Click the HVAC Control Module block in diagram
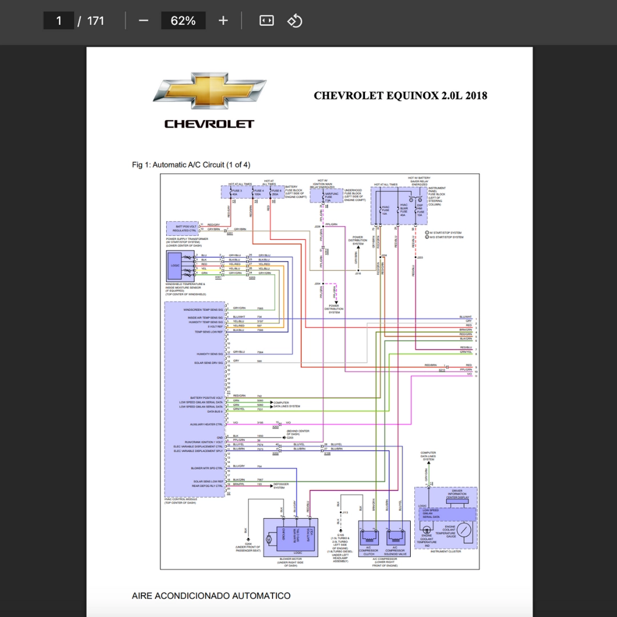 [x=195, y=399]
